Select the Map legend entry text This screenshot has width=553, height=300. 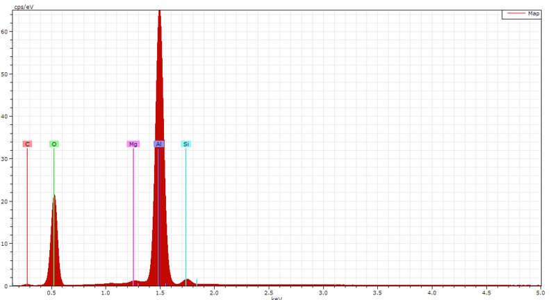[x=534, y=13]
